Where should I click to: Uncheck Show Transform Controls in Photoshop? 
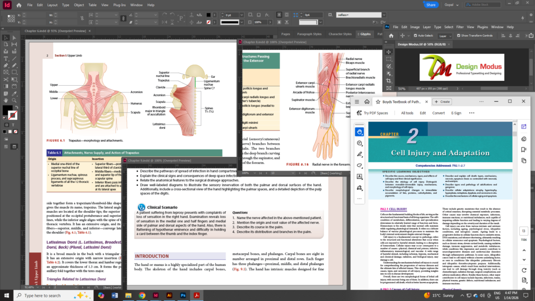[x=459, y=36]
